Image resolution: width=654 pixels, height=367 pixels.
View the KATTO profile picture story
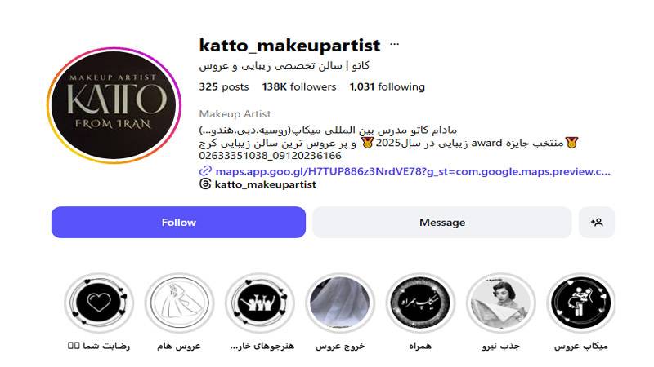pyautogui.click(x=114, y=105)
